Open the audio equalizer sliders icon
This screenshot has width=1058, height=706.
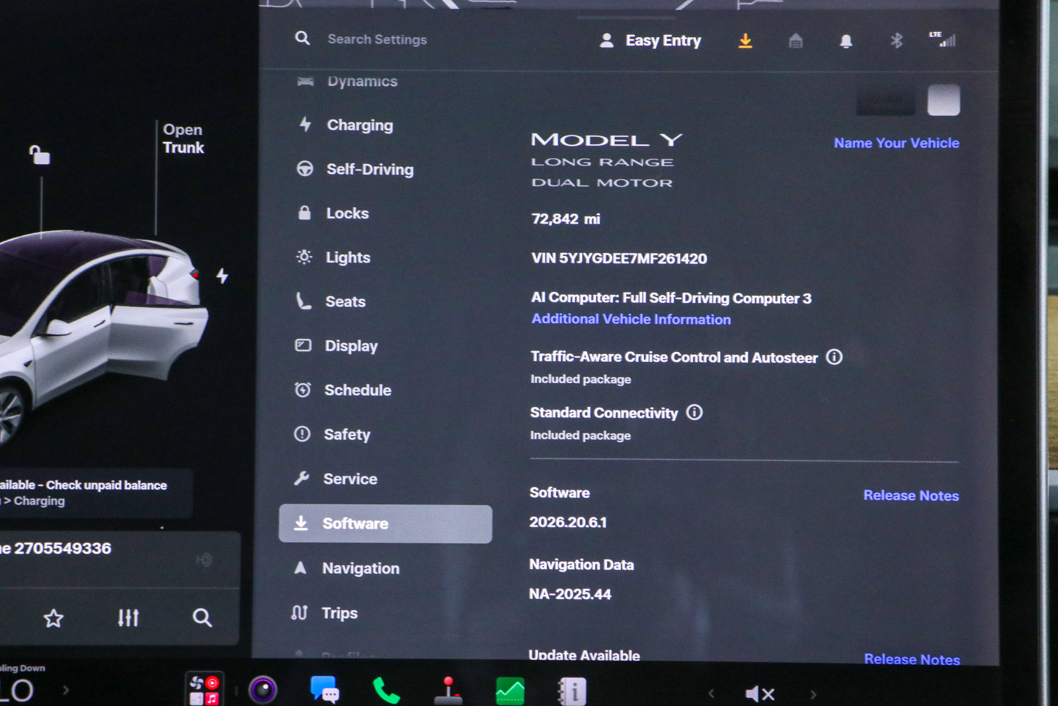tap(128, 618)
